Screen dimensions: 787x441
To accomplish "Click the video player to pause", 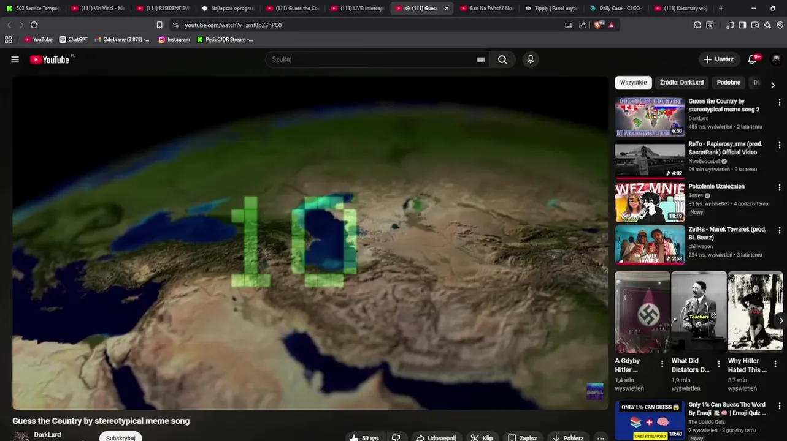I will click(310, 243).
